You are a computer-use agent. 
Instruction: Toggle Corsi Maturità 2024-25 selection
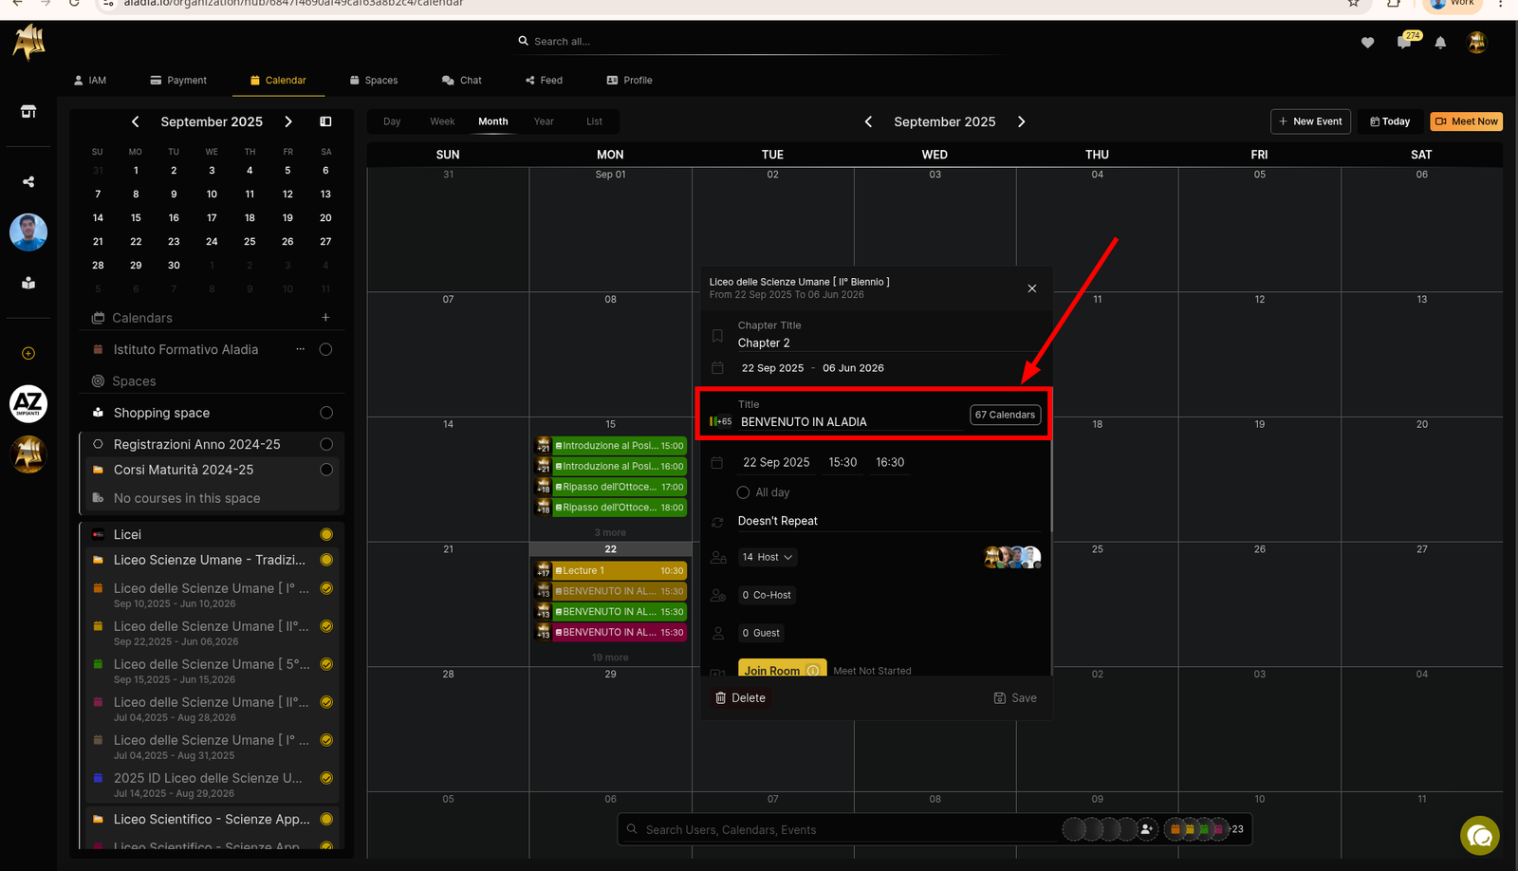click(x=326, y=470)
